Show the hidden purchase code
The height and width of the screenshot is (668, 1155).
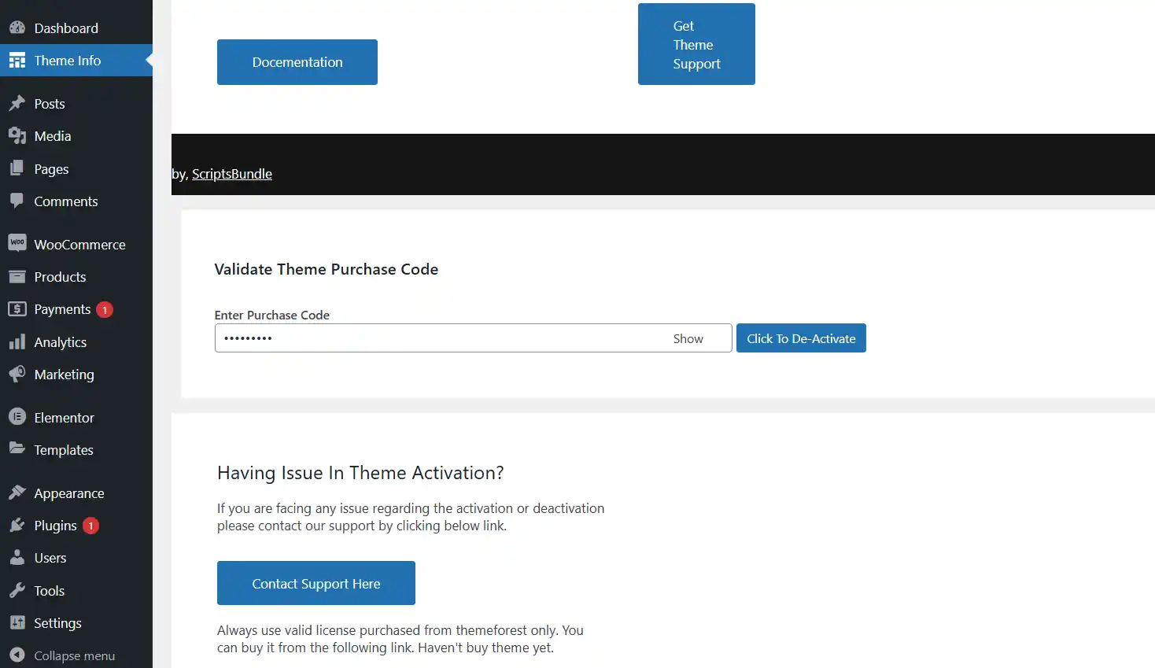[688, 338]
